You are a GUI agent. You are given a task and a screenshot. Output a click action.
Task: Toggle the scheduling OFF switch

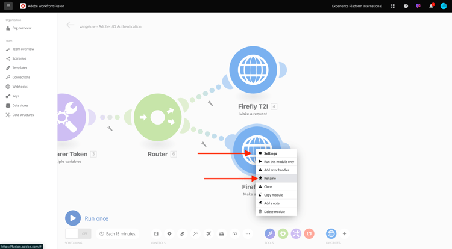coord(78,233)
